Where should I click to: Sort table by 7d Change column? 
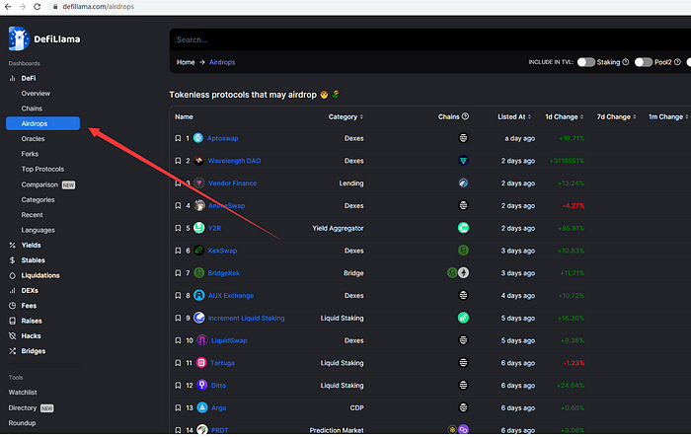click(616, 116)
